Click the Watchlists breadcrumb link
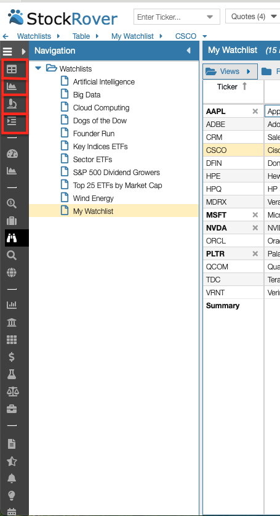Screen dimensions: 280x516 [34, 36]
